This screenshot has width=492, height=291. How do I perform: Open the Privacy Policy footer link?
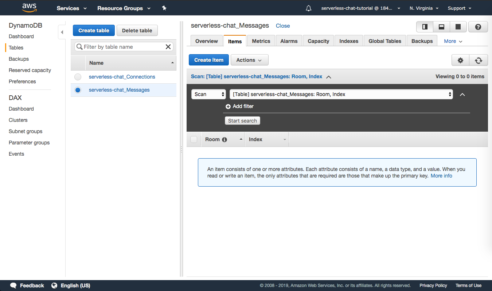[433, 286]
